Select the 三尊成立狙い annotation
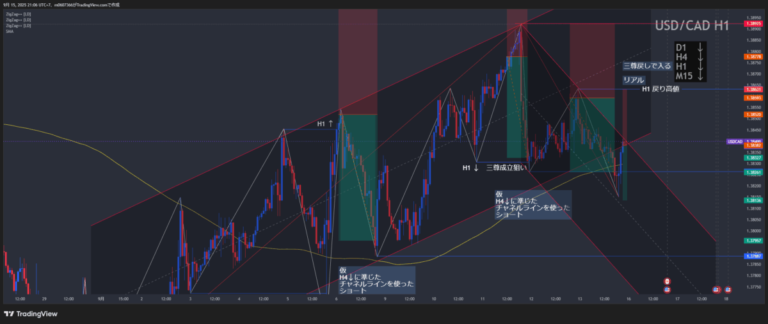The width and height of the screenshot is (768, 324). tap(506, 168)
